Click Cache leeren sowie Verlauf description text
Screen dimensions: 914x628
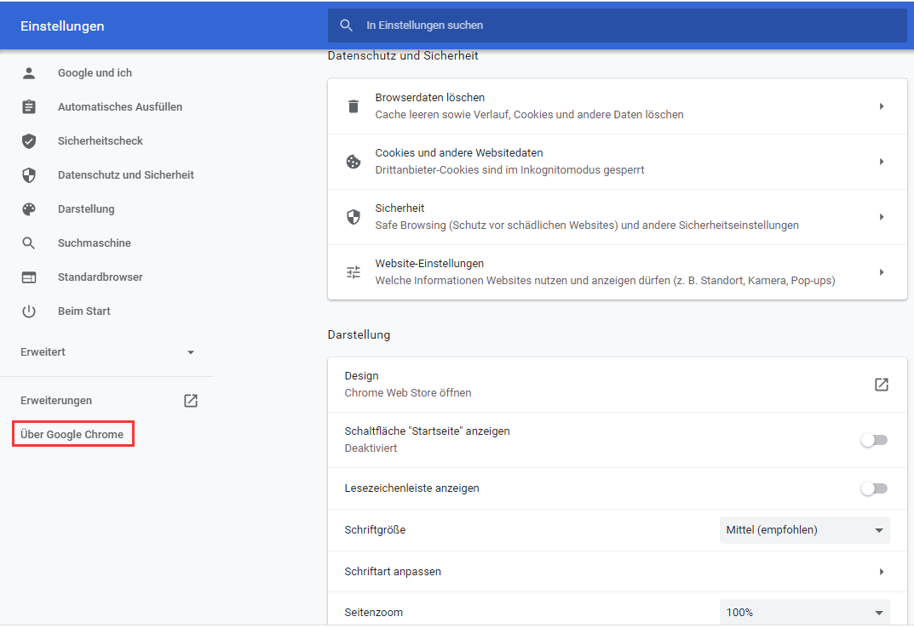pyautogui.click(x=529, y=115)
